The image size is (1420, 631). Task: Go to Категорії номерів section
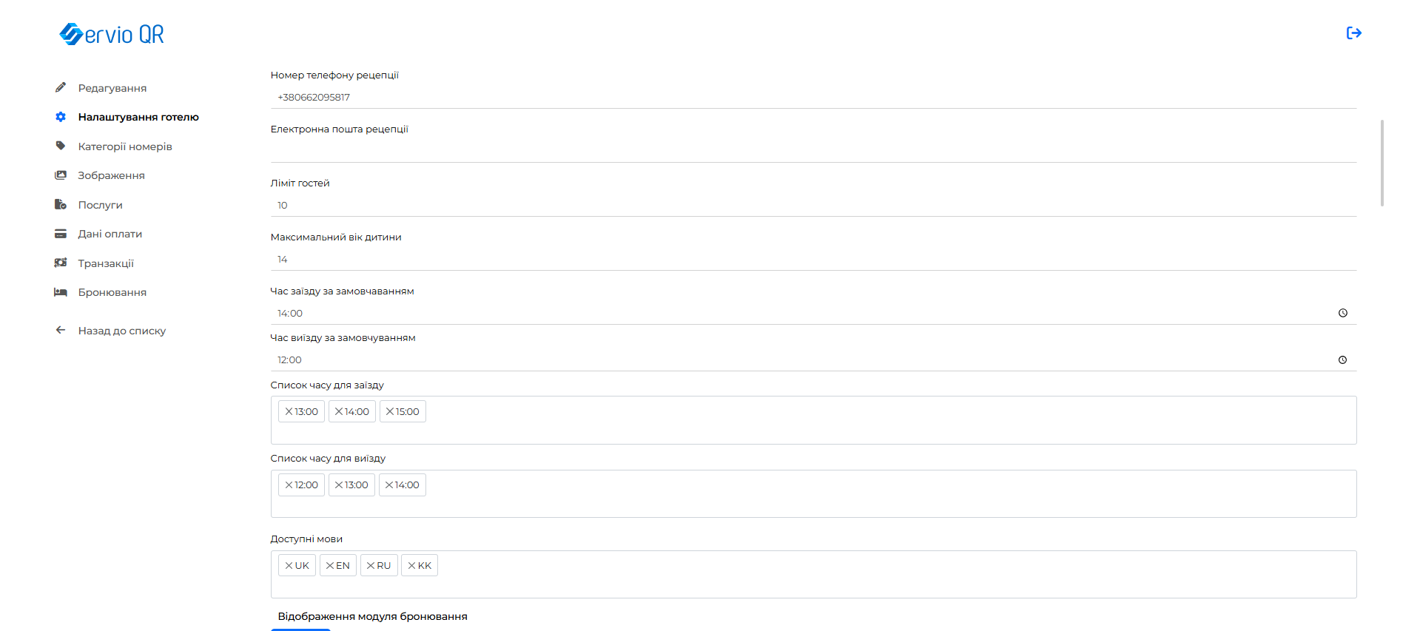125,146
